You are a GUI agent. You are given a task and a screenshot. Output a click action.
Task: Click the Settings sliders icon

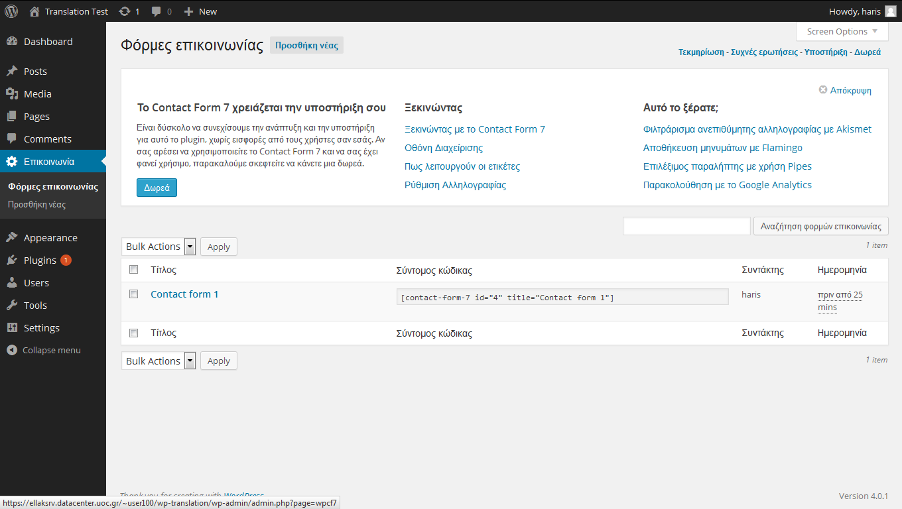tap(12, 327)
